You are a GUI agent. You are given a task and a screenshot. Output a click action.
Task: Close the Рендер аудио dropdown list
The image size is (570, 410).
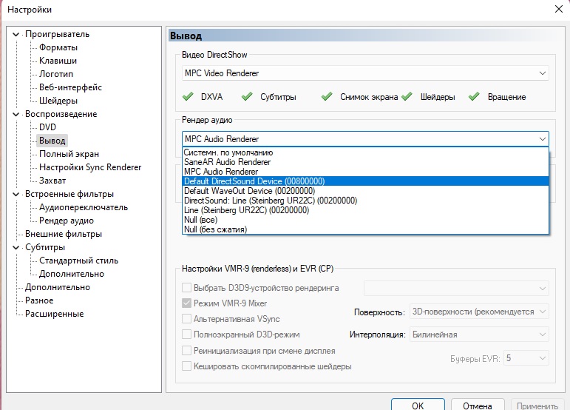[x=543, y=138]
